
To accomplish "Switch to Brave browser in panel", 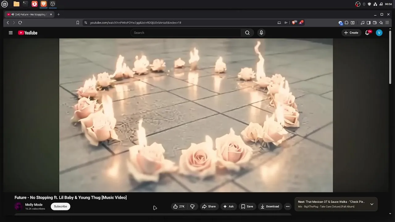I will pos(44,4).
